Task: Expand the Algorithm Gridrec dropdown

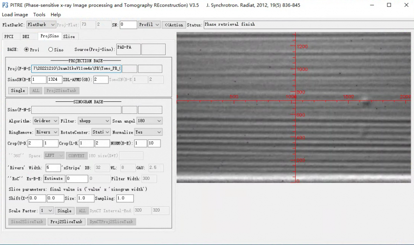Action: pyautogui.click(x=46, y=121)
